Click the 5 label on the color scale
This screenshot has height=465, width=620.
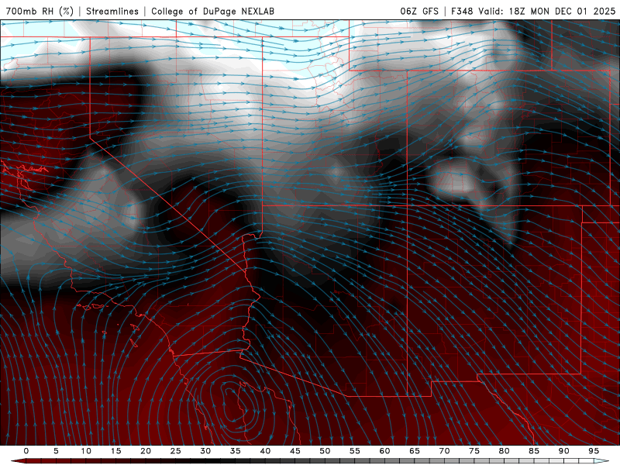(x=56, y=451)
